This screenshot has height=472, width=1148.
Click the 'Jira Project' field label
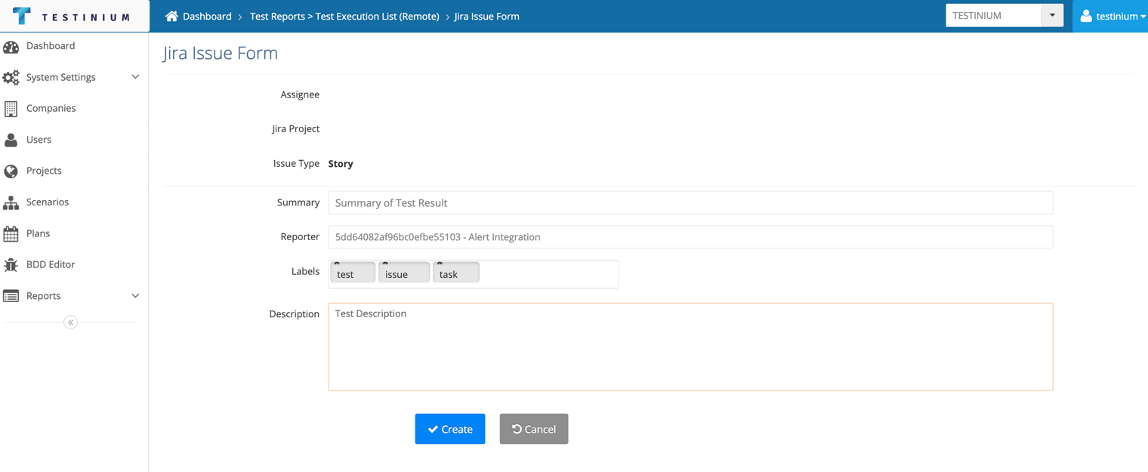tap(295, 128)
